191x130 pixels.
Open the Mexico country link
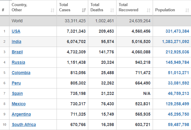pos(19,104)
